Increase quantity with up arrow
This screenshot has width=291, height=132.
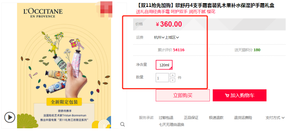point(172,75)
